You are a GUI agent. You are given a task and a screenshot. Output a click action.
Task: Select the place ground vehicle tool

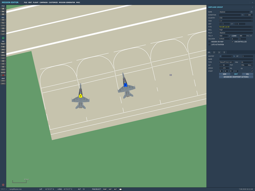[3, 53]
